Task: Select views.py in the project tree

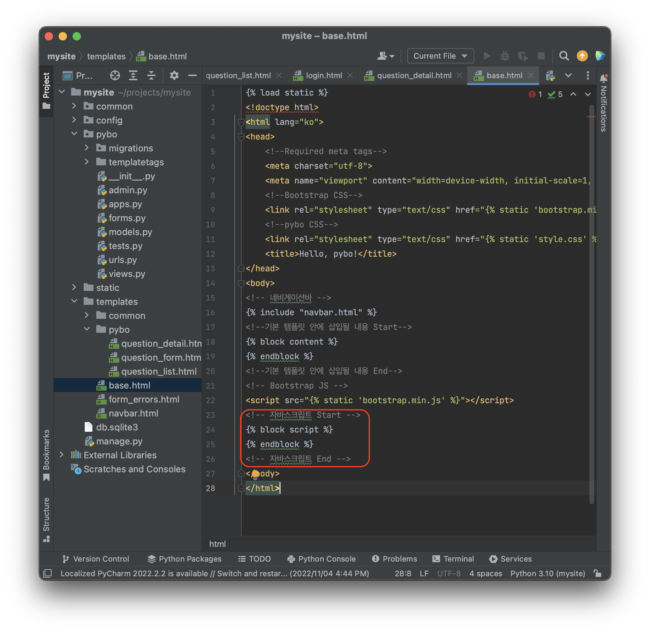Action: pos(127,274)
